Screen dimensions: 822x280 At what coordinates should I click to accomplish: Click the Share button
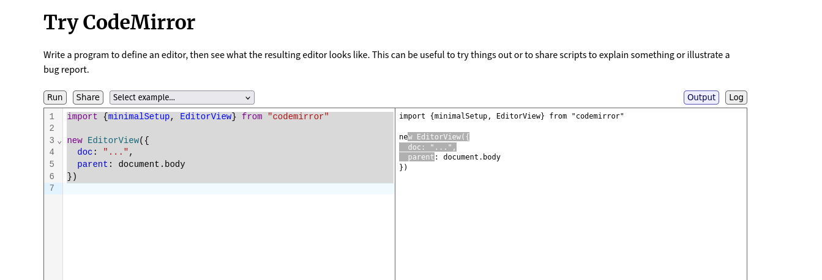(88, 97)
